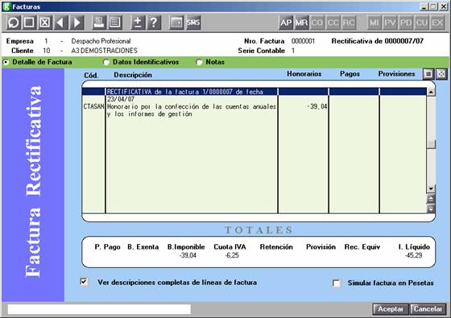Uncheck Ver descripciones completas de líneas
This screenshot has width=451, height=318.
click(84, 282)
